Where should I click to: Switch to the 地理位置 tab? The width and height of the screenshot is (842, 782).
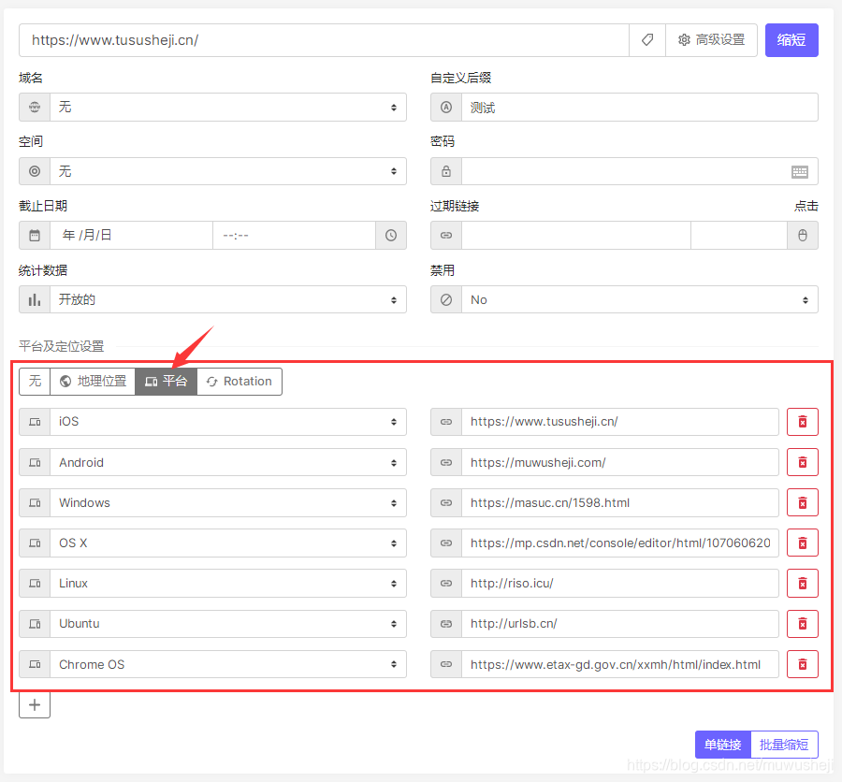[x=93, y=382]
